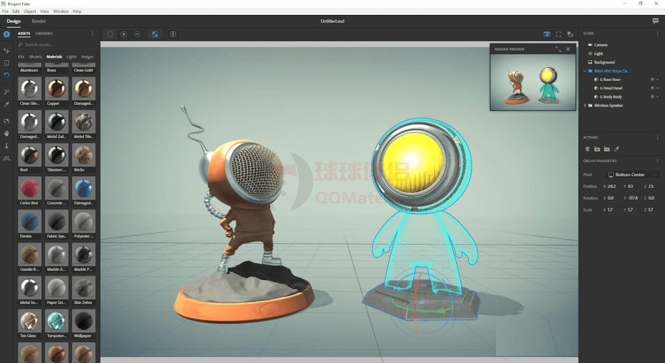Viewport: 665px width, 363px height.
Task: Expand the Wireless Speaker group
Action: tap(585, 105)
